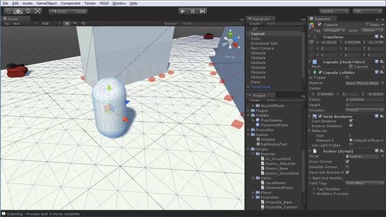Open Transform component settings gear
386x217 pixels.
click(382, 37)
